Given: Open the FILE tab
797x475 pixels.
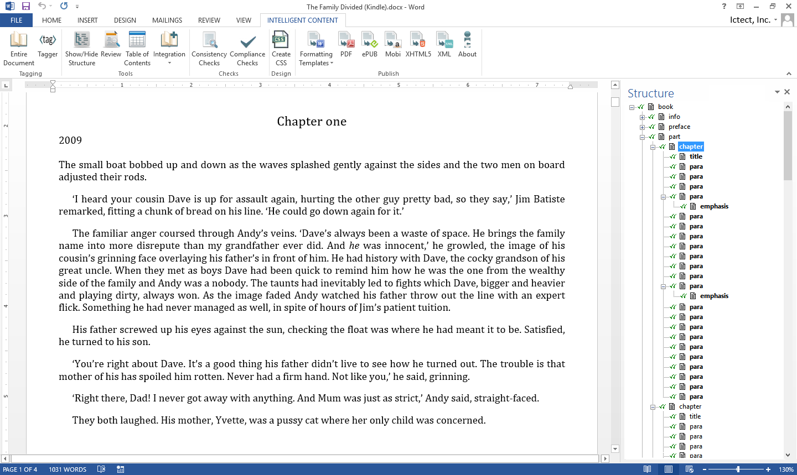Looking at the screenshot, I should coord(17,20).
